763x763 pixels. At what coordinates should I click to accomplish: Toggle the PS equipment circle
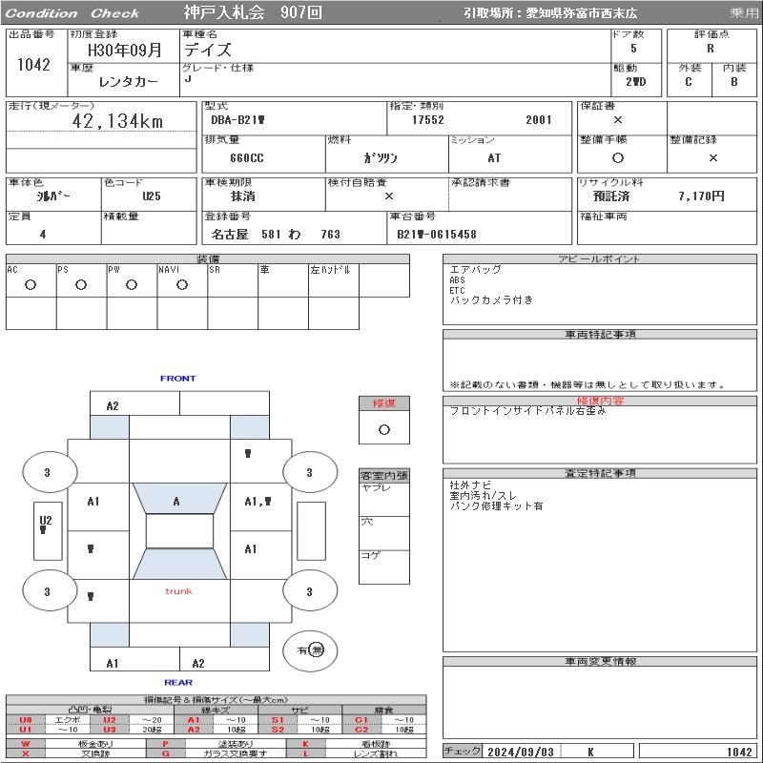point(81,284)
